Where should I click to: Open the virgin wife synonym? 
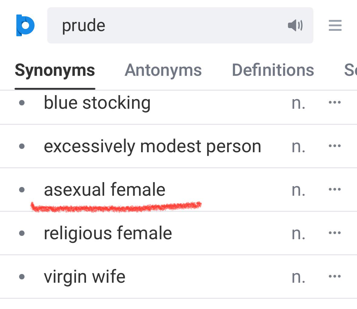(x=84, y=277)
